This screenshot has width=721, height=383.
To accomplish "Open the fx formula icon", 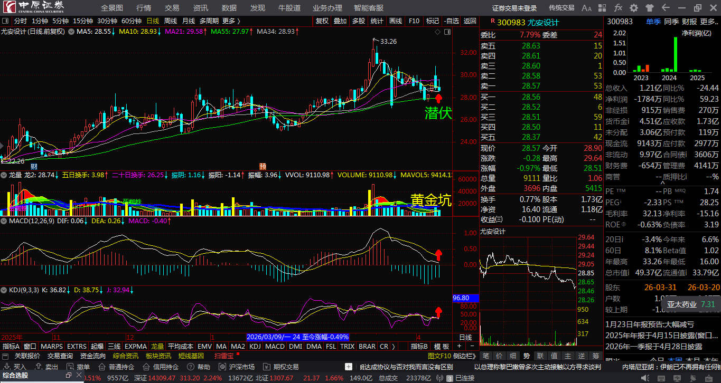I will [619, 8].
